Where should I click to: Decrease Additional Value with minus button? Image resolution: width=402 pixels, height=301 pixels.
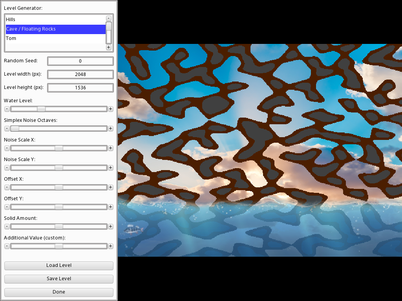tap(7, 246)
